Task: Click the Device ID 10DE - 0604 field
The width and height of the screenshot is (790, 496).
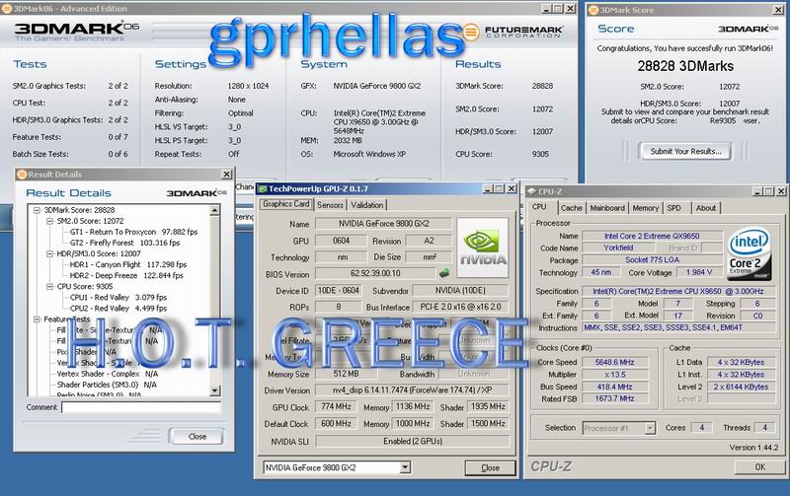Action: (x=338, y=290)
